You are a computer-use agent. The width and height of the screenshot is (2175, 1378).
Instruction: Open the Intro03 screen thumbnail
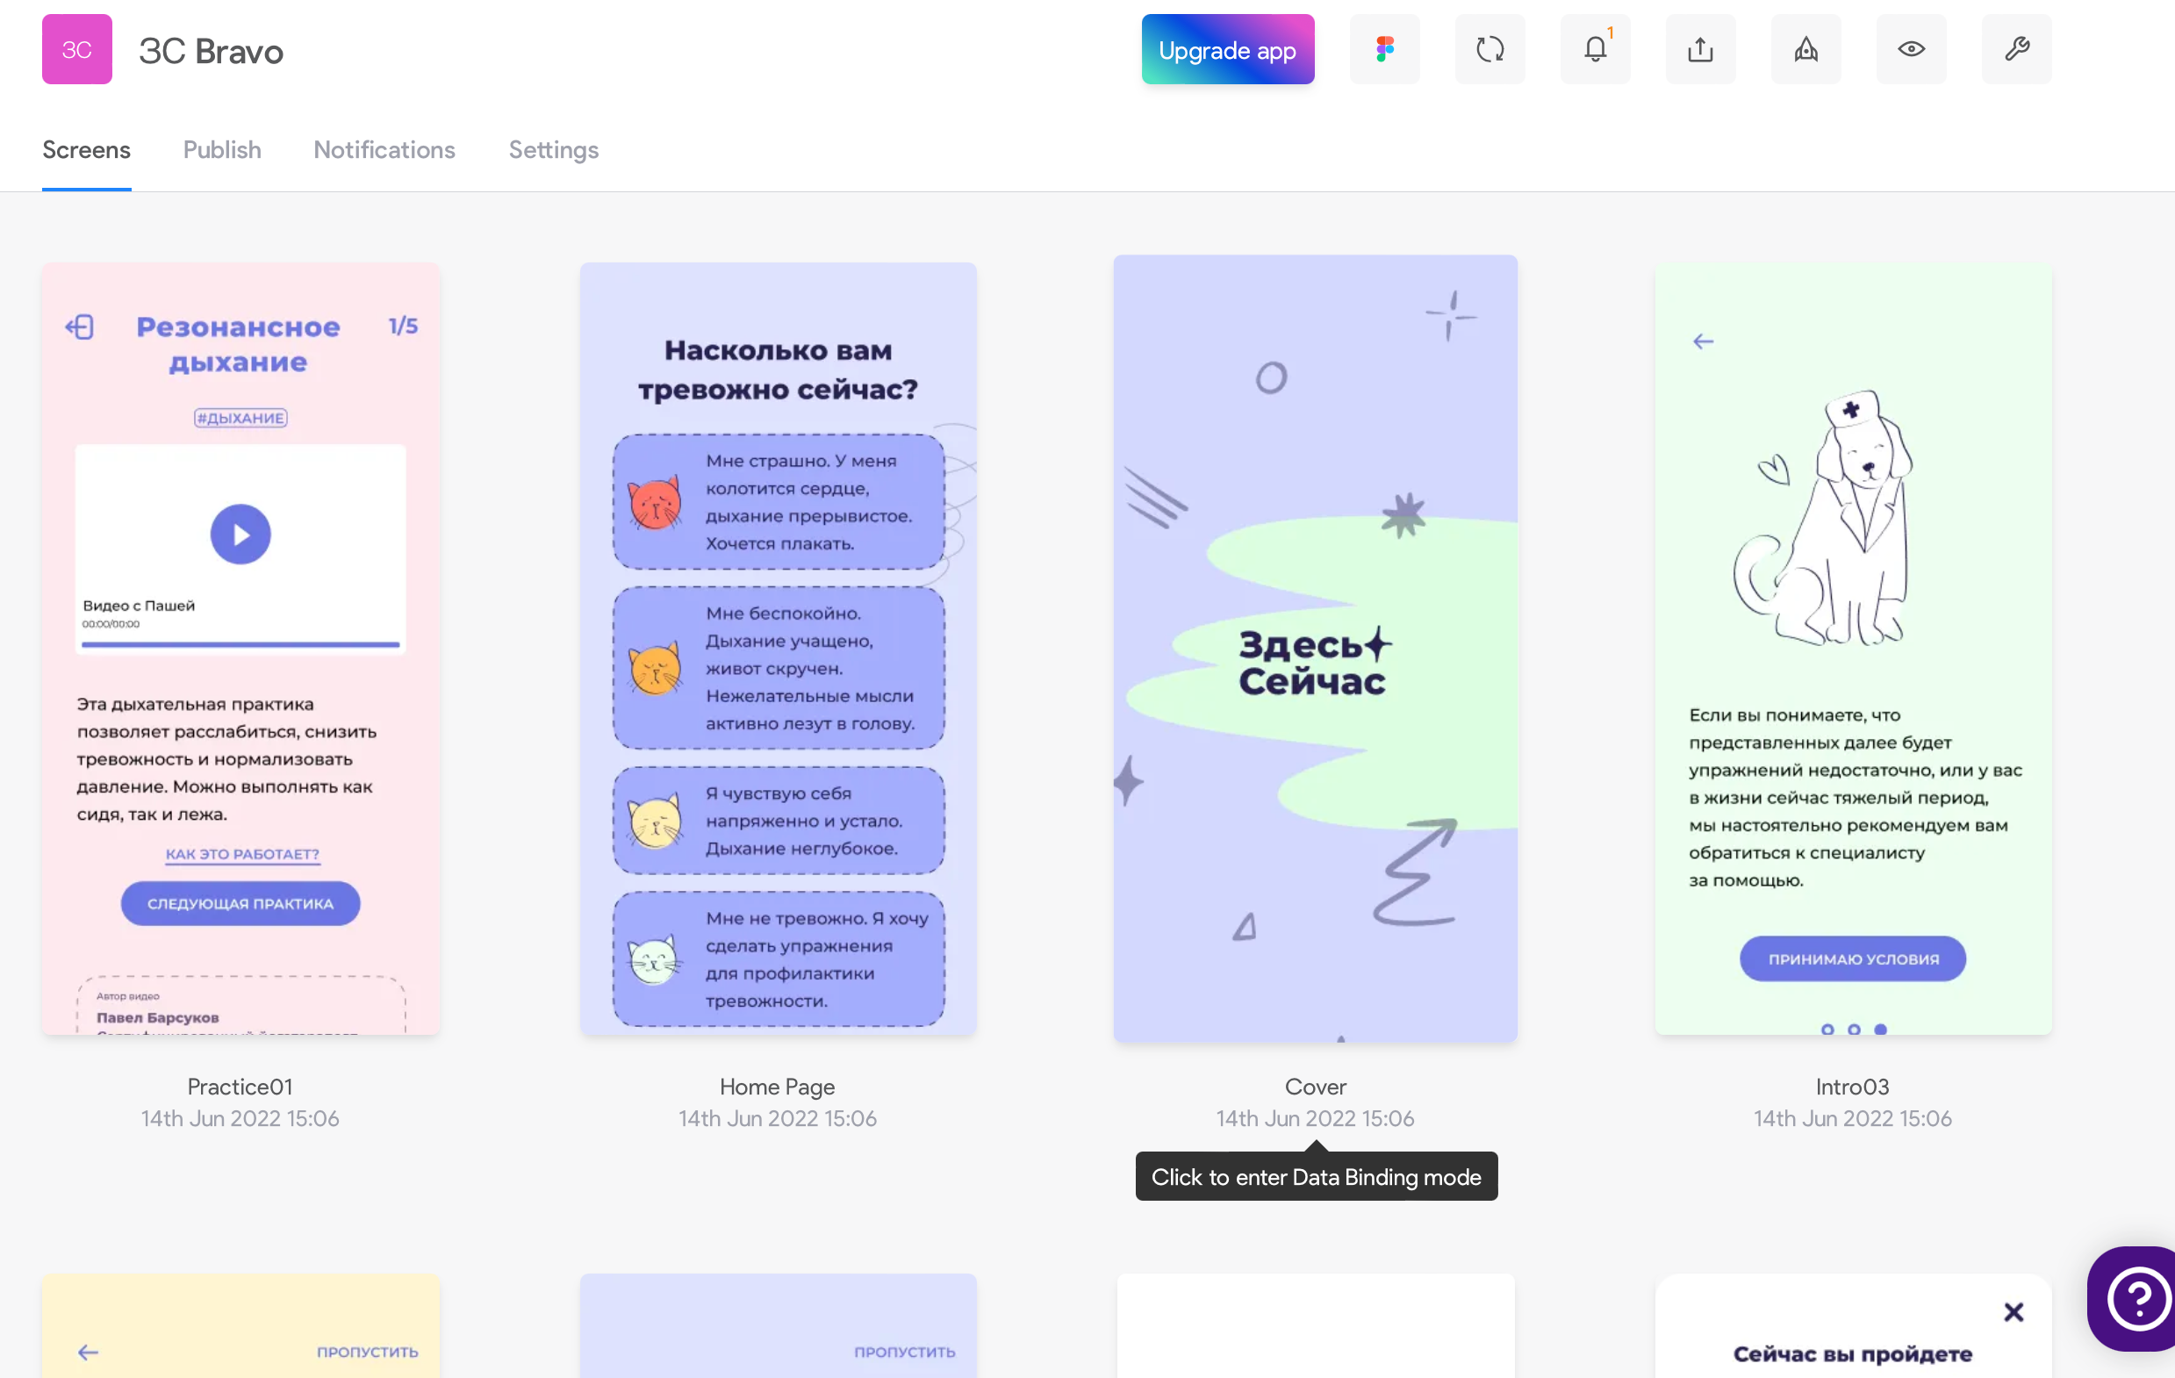[1853, 649]
